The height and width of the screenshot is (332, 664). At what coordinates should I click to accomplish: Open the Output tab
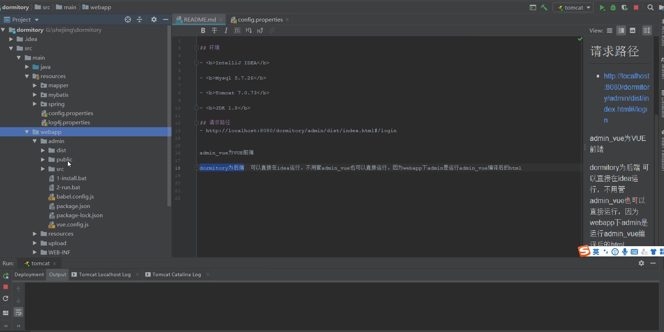[58, 274]
